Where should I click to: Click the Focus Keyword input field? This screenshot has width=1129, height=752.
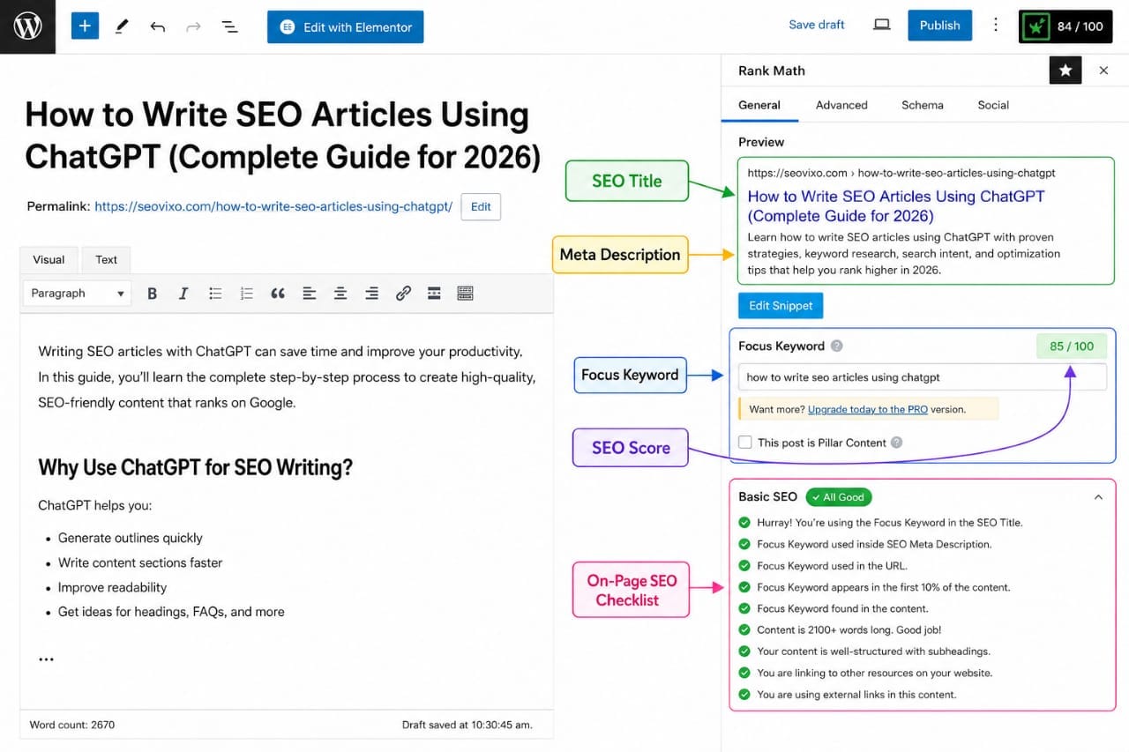(922, 377)
